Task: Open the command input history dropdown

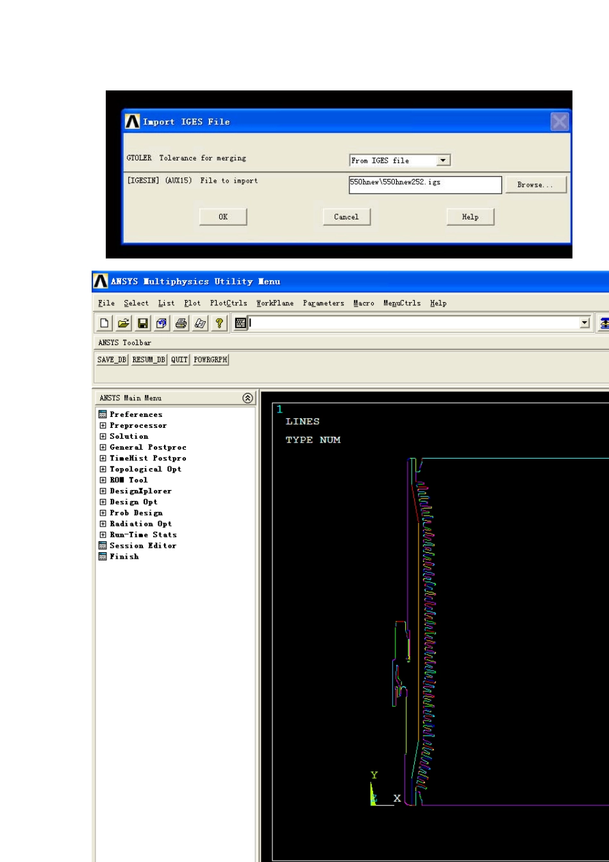Action: coord(584,324)
